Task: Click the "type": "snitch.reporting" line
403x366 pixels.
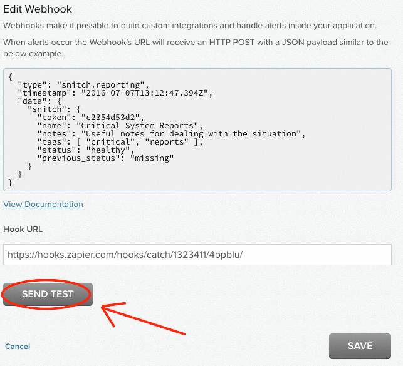Action: [x=83, y=85]
